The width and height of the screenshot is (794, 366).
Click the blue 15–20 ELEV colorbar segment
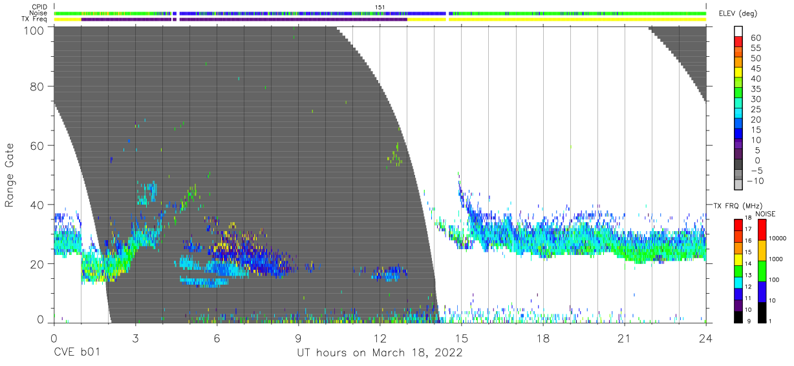(x=739, y=124)
